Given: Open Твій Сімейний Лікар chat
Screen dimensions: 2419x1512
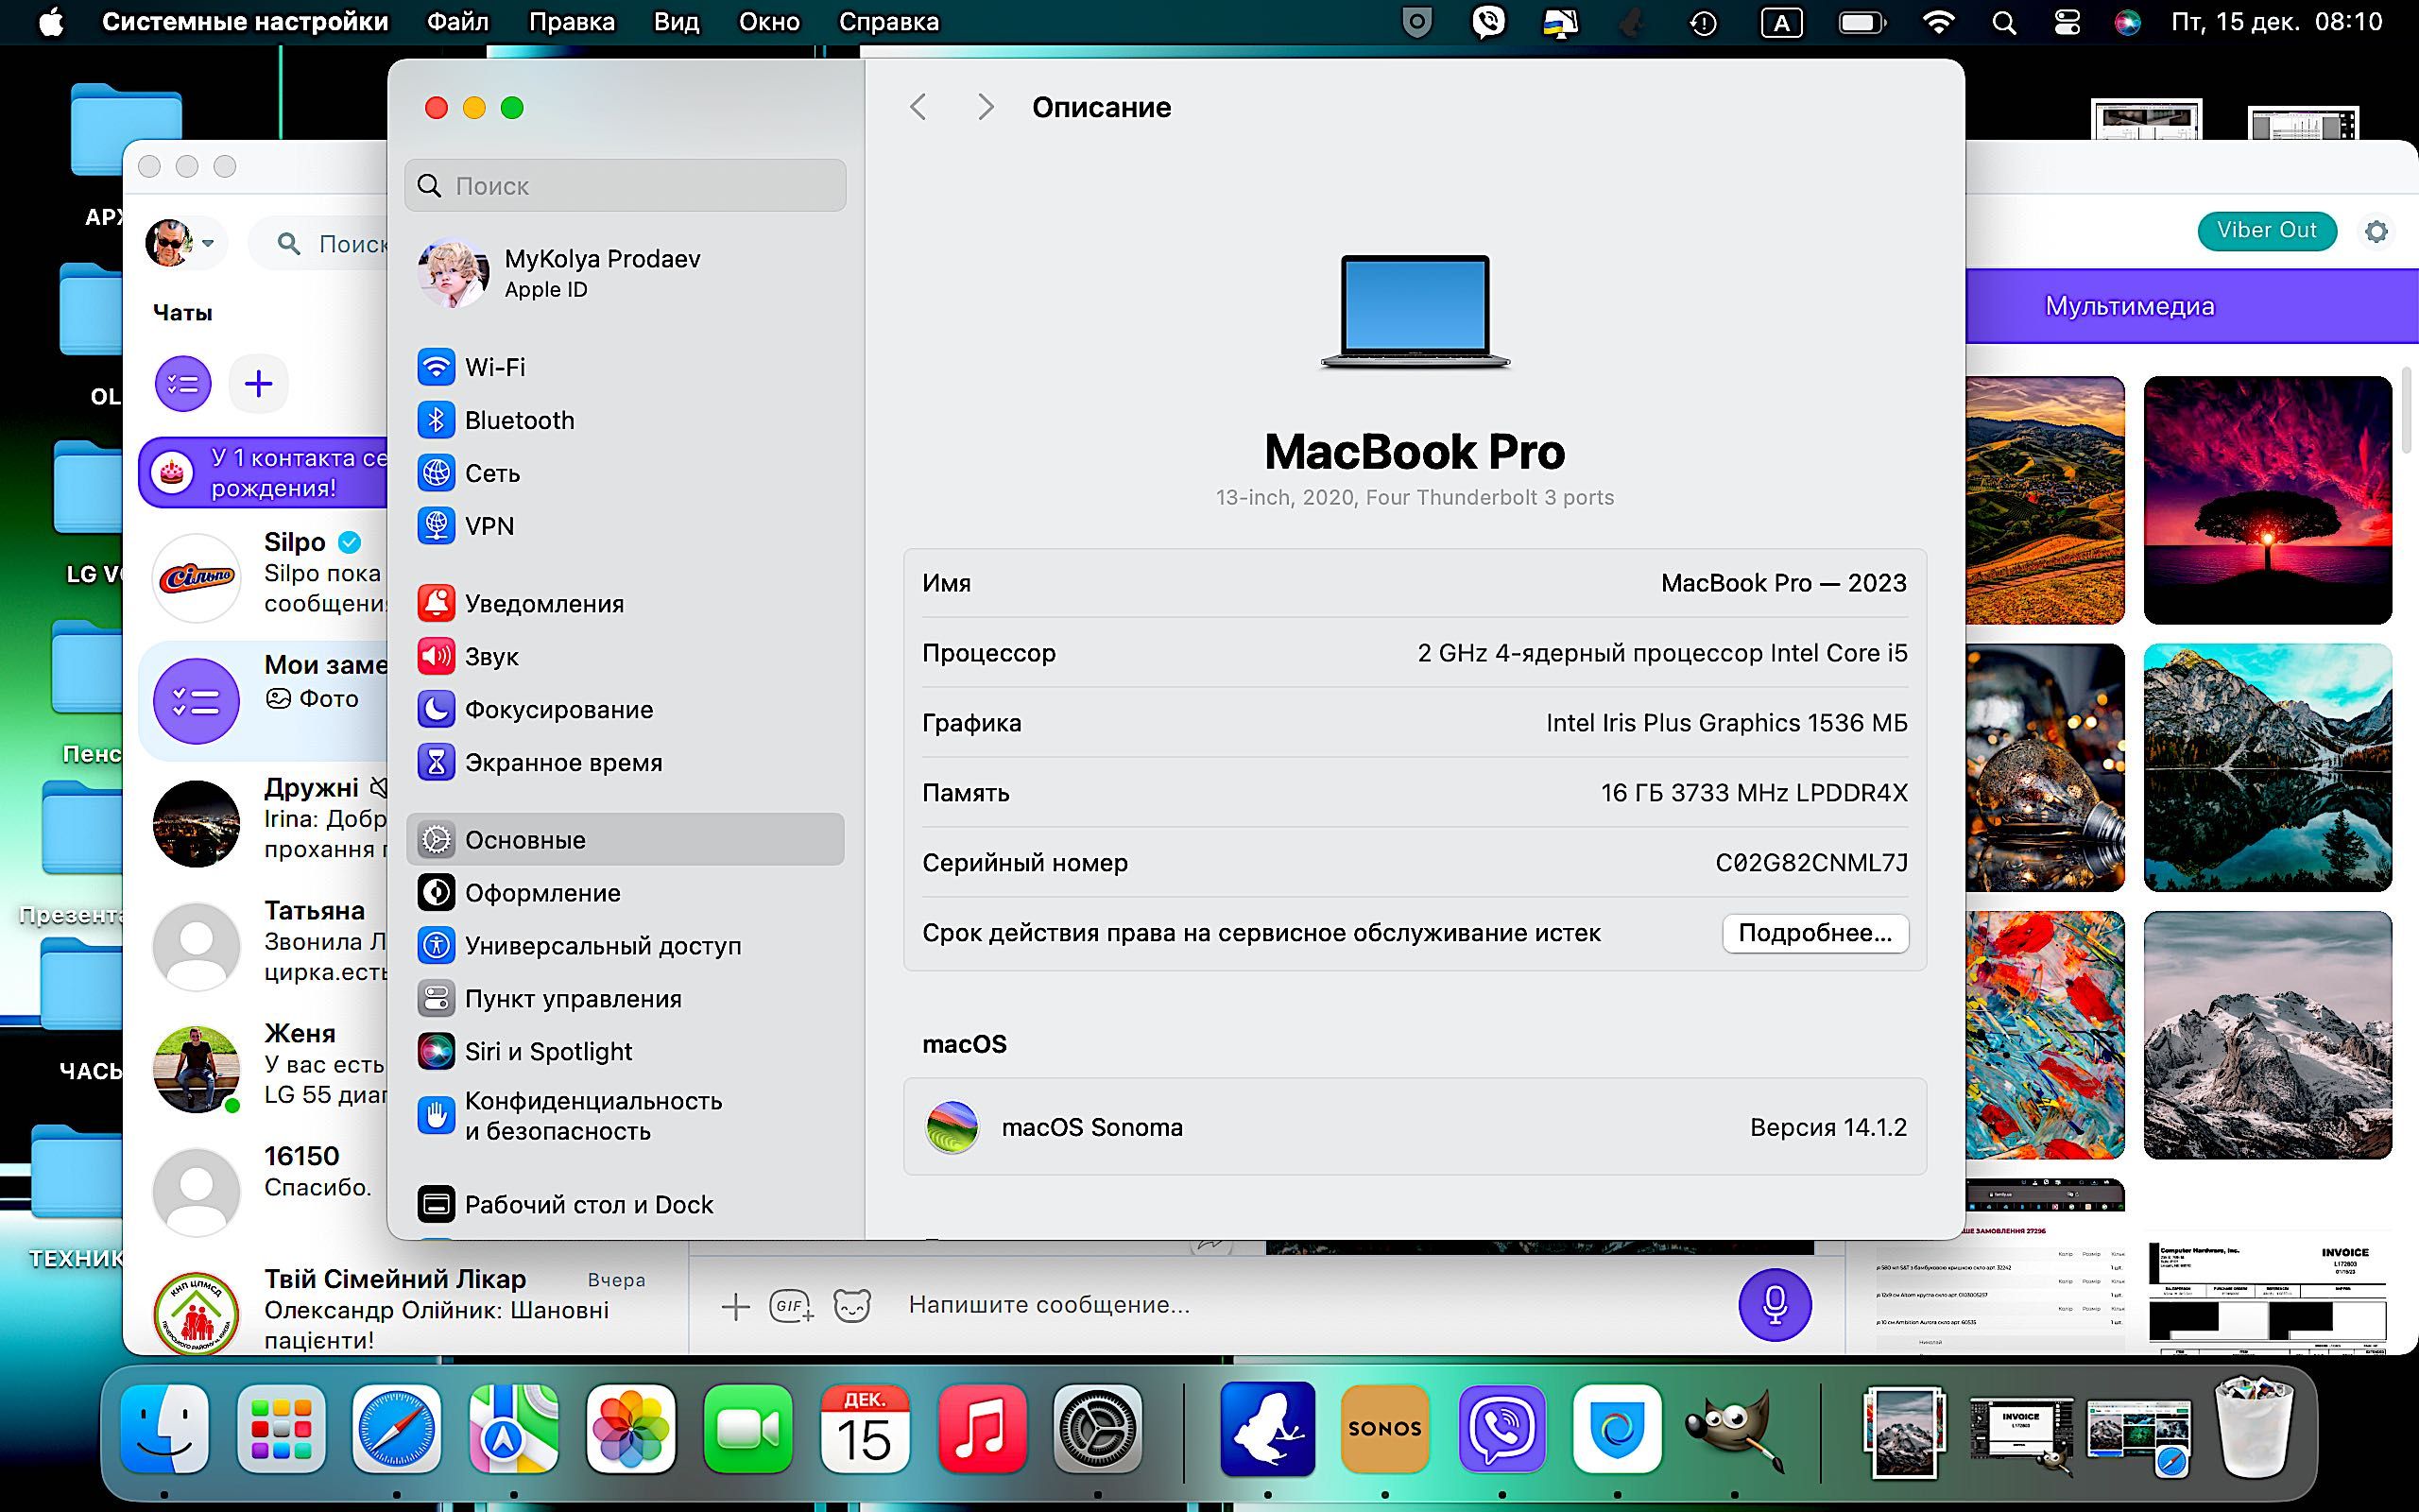Looking at the screenshot, I should tap(404, 1309).
